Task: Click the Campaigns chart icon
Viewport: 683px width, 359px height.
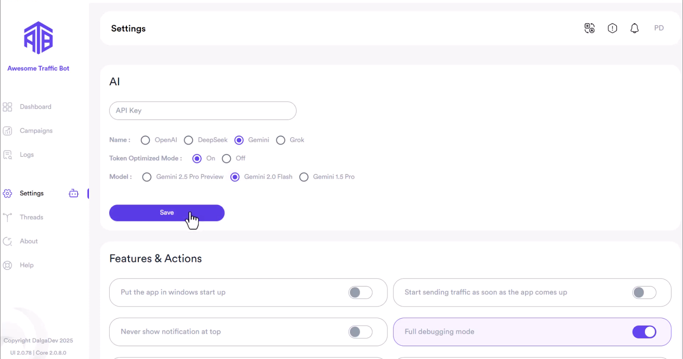Action: 7,130
